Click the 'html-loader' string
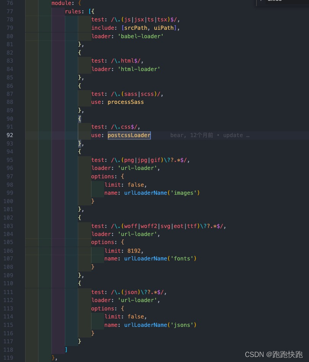Image resolution: width=309 pixels, height=362 pixels. tap(139, 69)
